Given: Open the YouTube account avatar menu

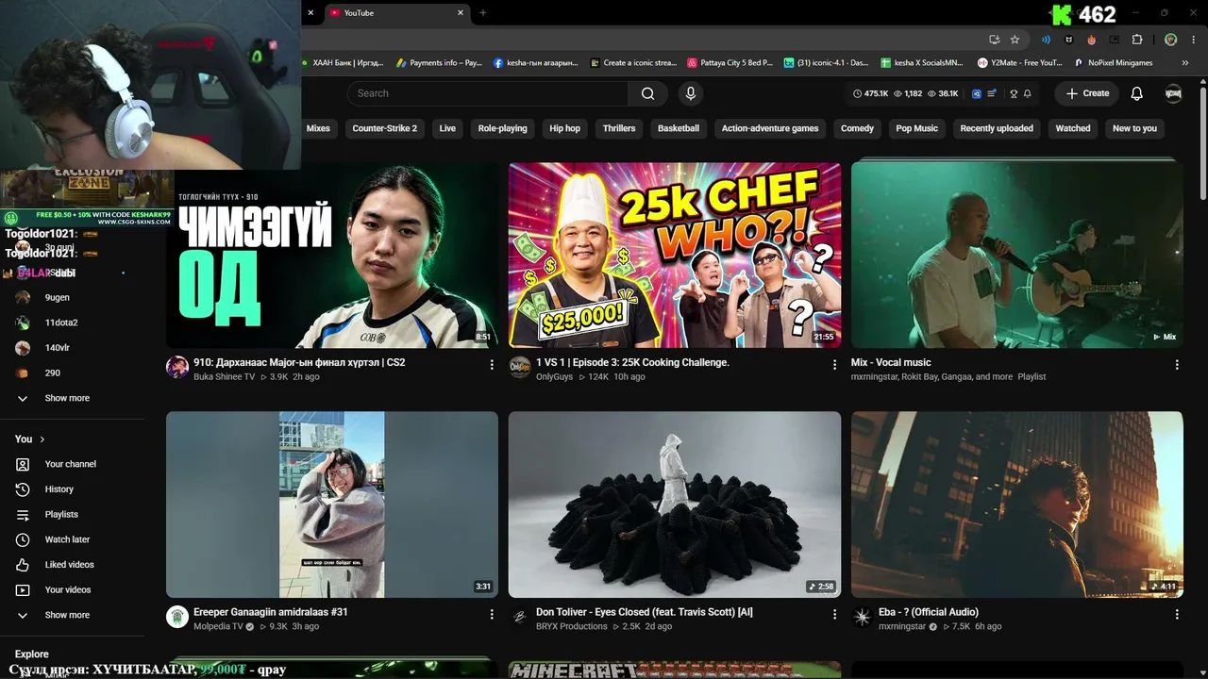Looking at the screenshot, I should tap(1173, 93).
